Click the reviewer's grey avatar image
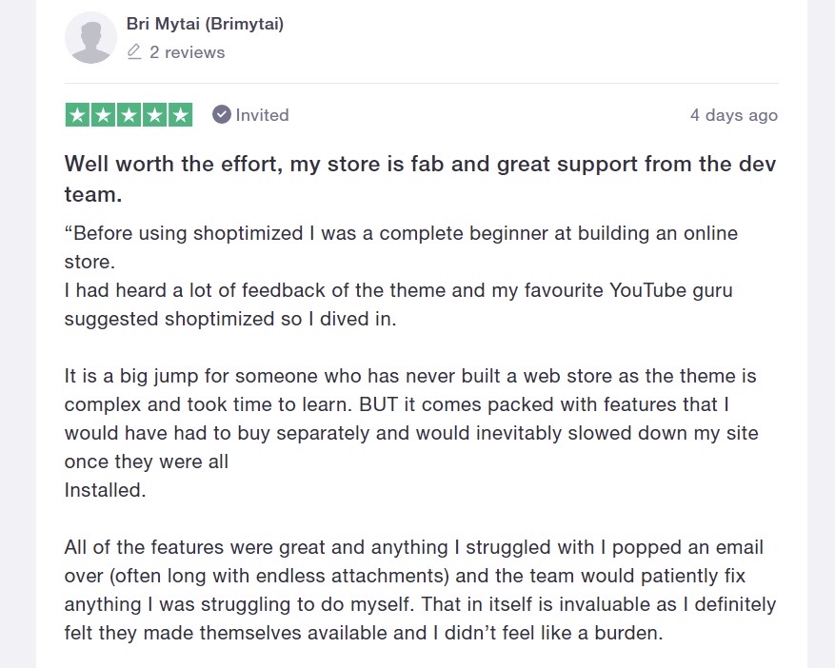The image size is (835, 668). click(x=90, y=38)
